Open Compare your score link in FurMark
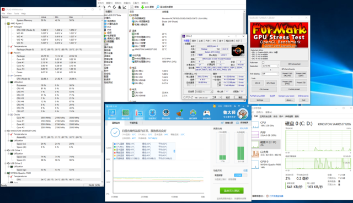The image size is (353, 203). 286,96
